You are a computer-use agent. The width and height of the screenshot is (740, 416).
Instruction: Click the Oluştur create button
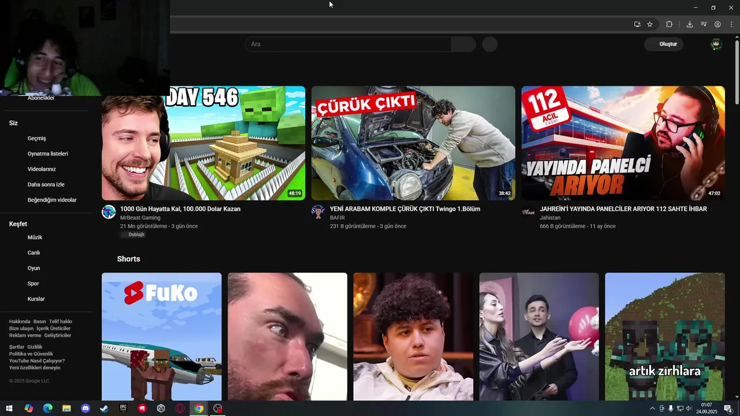pos(664,44)
